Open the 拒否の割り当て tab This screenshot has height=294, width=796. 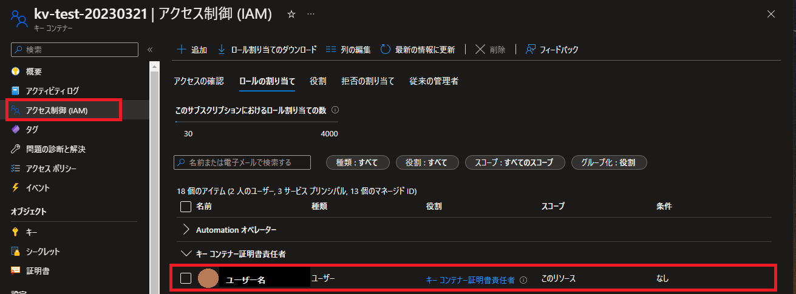click(368, 81)
